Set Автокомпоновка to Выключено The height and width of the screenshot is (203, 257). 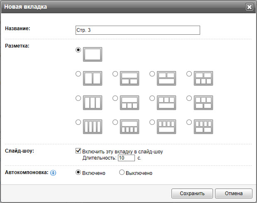click(122, 173)
